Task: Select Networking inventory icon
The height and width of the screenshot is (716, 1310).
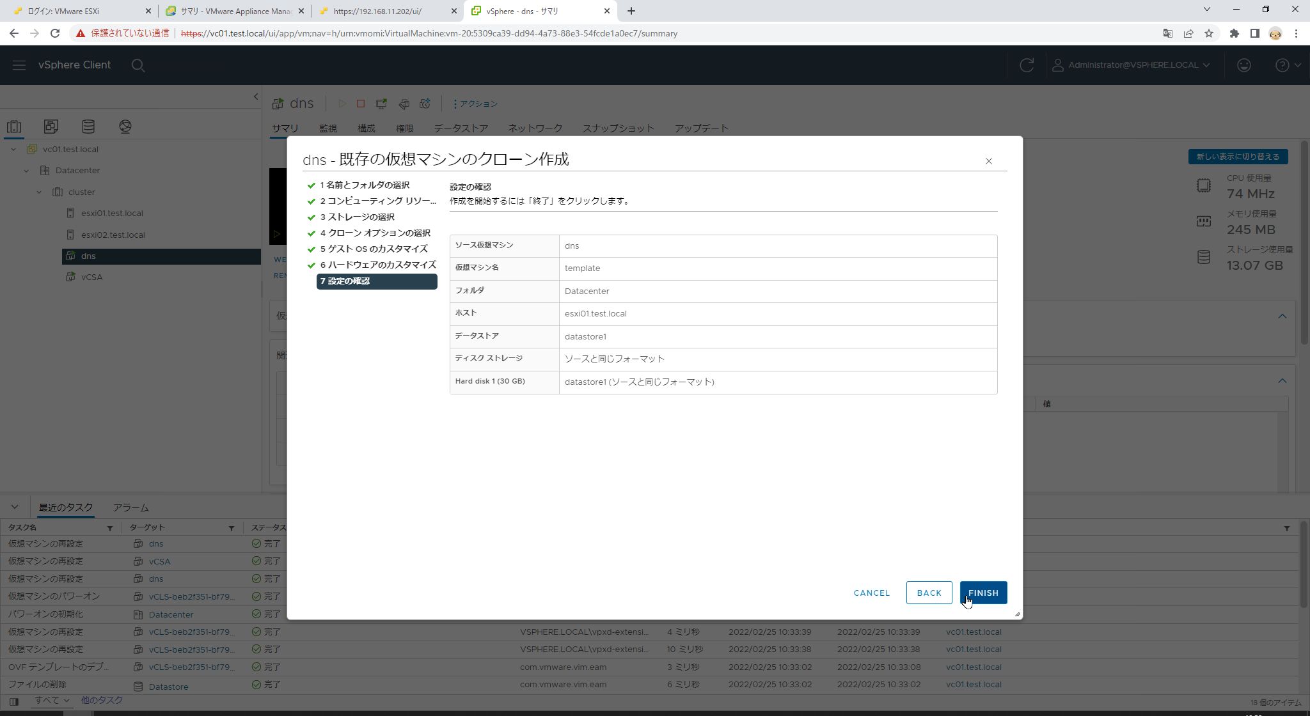Action: (x=125, y=127)
